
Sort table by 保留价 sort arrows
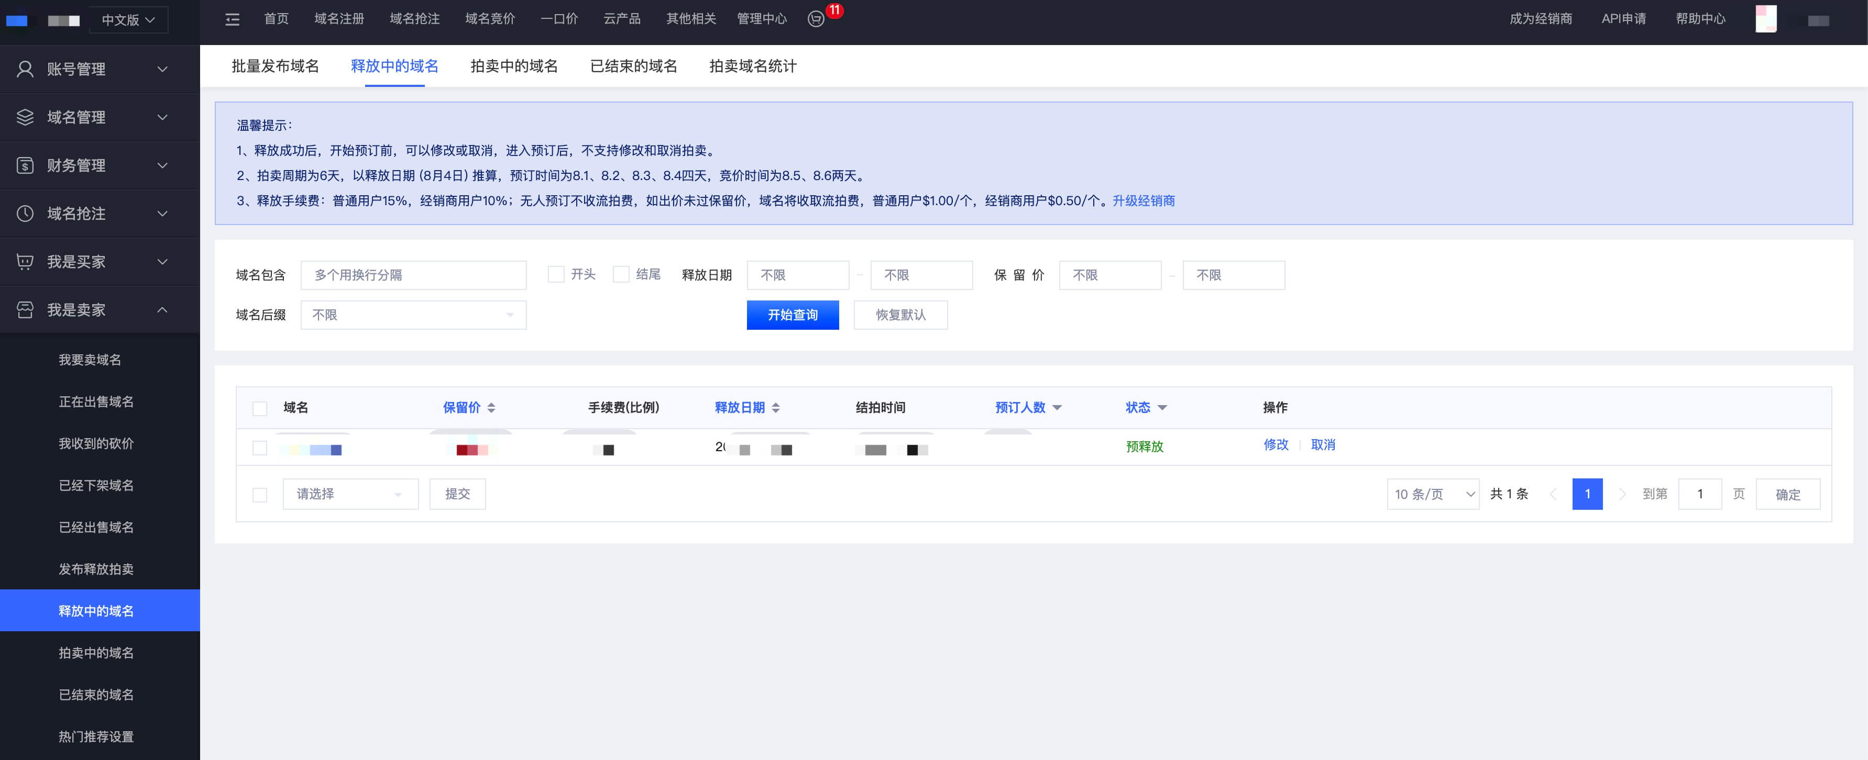pos(491,408)
